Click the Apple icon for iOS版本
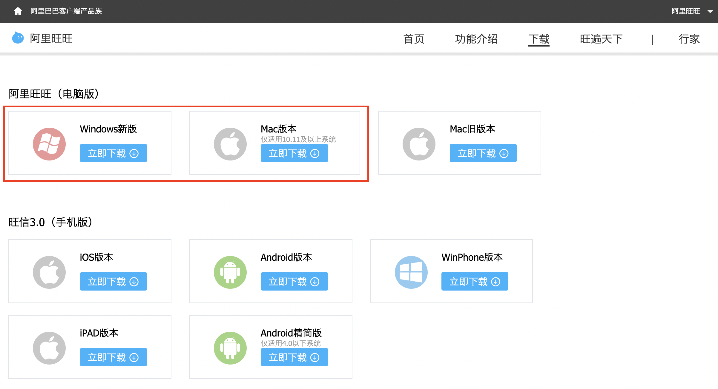 click(x=49, y=272)
